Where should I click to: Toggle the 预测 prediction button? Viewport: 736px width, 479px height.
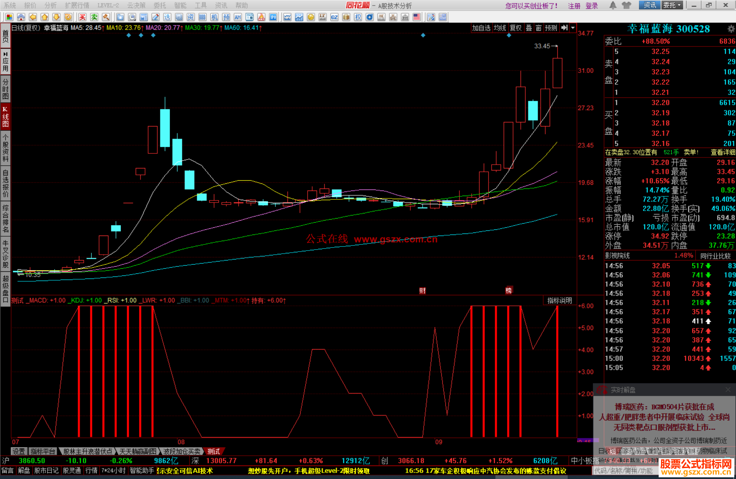click(551, 28)
